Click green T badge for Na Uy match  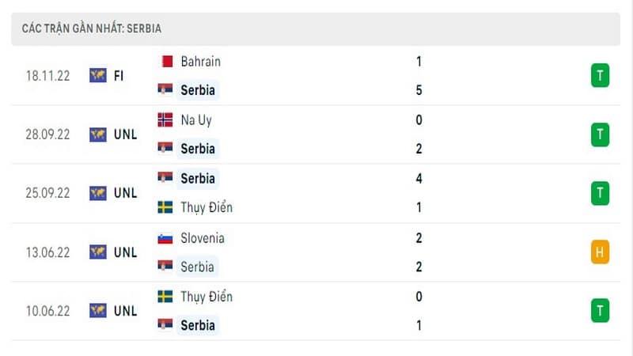click(x=600, y=134)
